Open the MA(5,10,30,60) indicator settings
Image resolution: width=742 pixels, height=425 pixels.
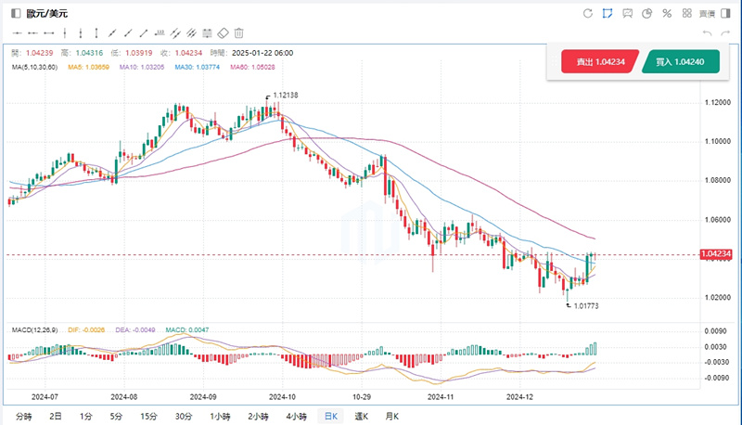pos(36,67)
